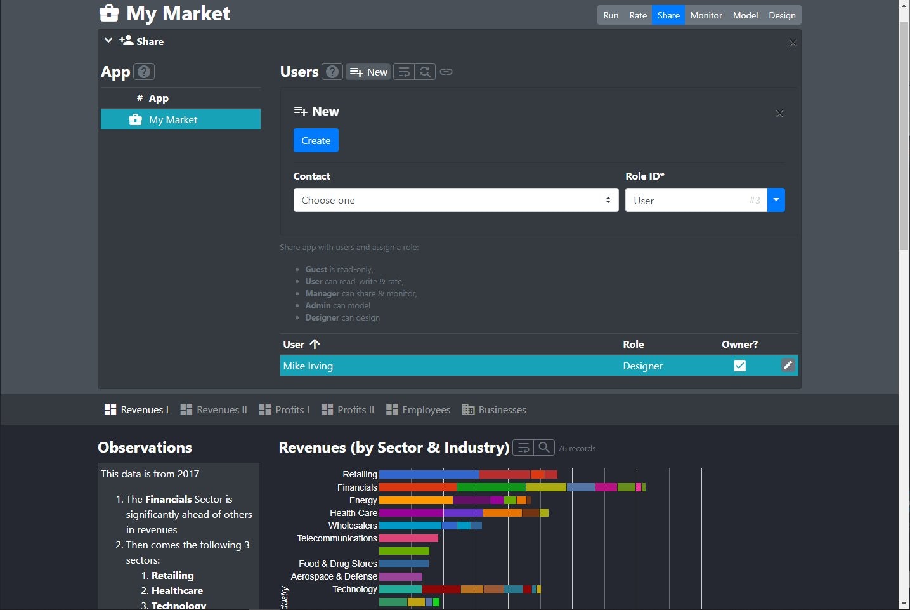Click the # App header row
The image size is (910, 610).
pos(181,98)
